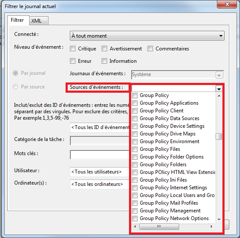Click the list's scroll down arrow
This screenshot has height=238, width=240.
pyautogui.click(x=219, y=219)
